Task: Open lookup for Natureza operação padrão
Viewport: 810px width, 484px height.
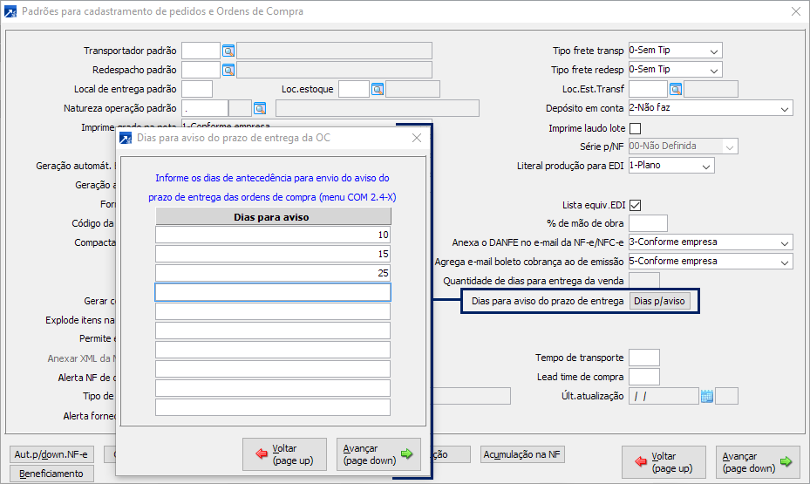Action: [x=260, y=108]
